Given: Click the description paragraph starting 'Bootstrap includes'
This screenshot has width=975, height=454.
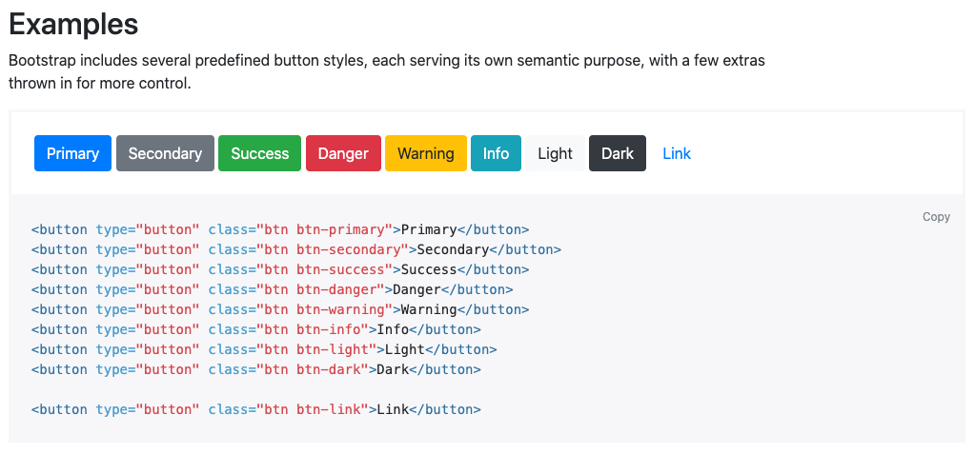Looking at the screenshot, I should pyautogui.click(x=387, y=72).
